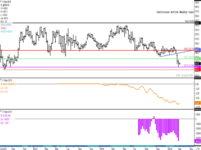Click the La=455.8 last value in top pane
This screenshot has width=201, height=150.
point(4,18)
